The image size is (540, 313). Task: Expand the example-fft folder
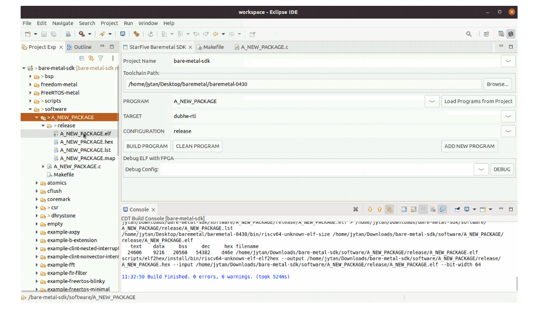coord(37,265)
